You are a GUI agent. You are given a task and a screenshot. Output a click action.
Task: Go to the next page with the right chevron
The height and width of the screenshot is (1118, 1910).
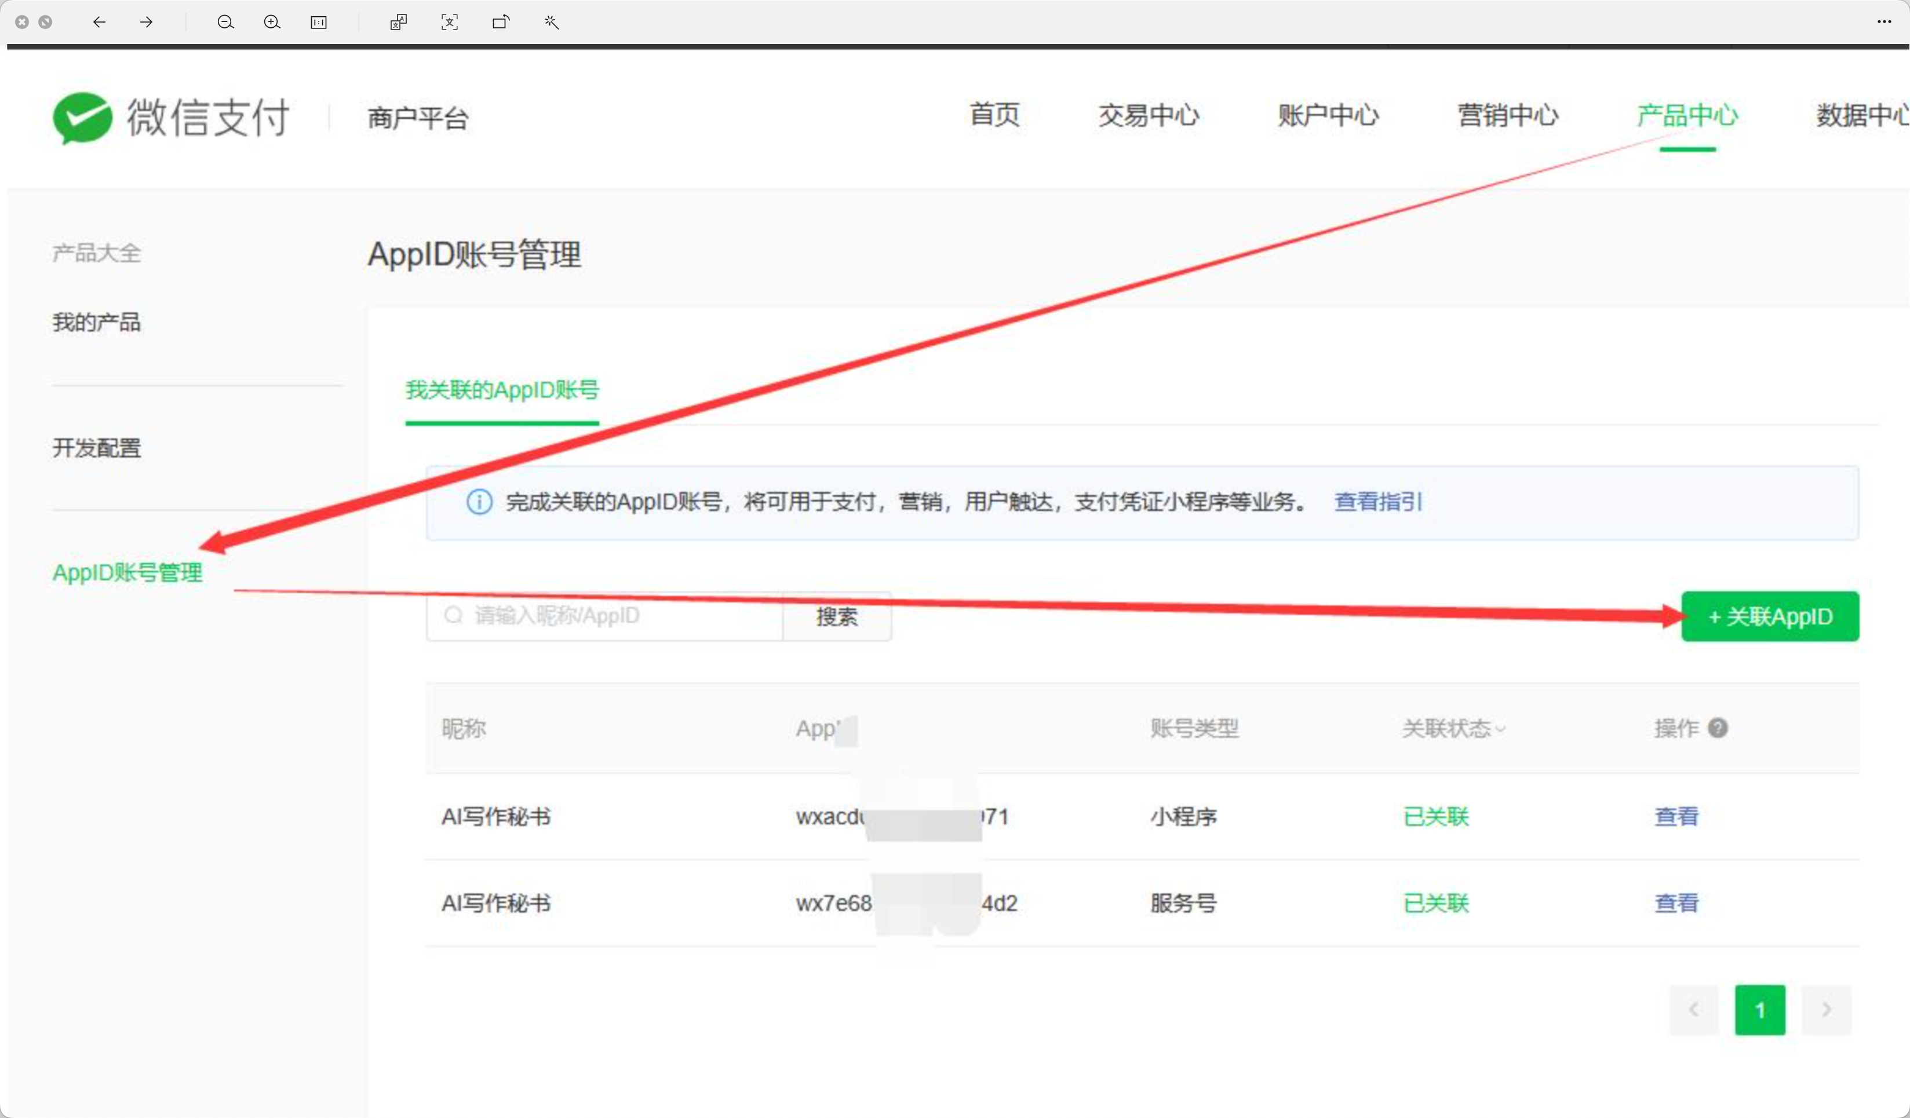coord(1827,1010)
